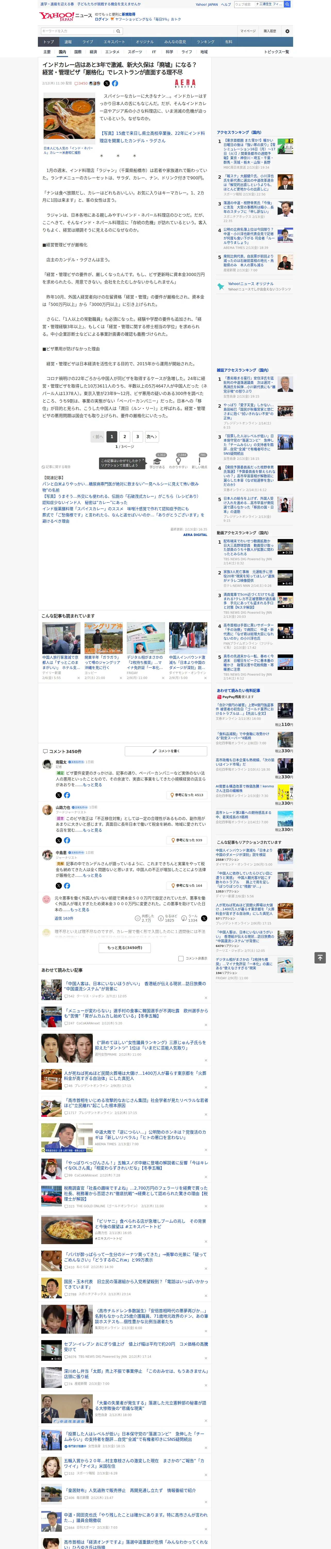Viewport: 331px width, 1549px height.
Task: Open the Yahoo!ニュース オリジナル sidebar banner
Action: click(x=255, y=286)
